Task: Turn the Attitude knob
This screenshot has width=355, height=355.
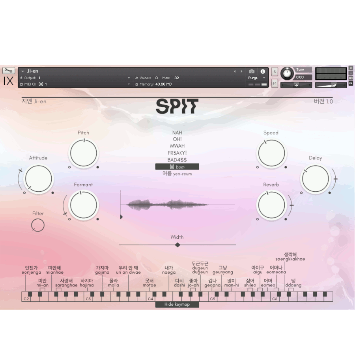Action: pyautogui.click(x=38, y=178)
